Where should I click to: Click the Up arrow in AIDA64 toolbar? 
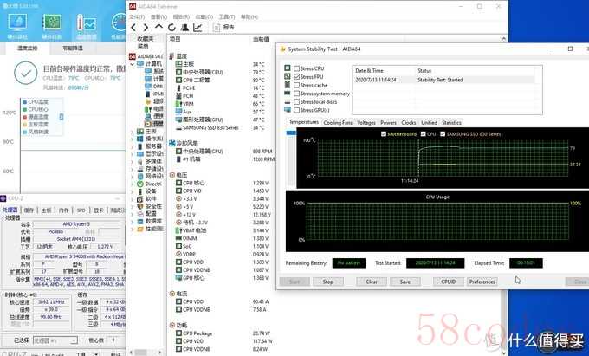pyautogui.click(x=159, y=27)
